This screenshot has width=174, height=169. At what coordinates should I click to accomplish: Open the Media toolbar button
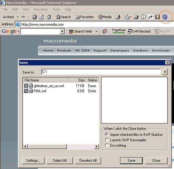click(104, 17)
